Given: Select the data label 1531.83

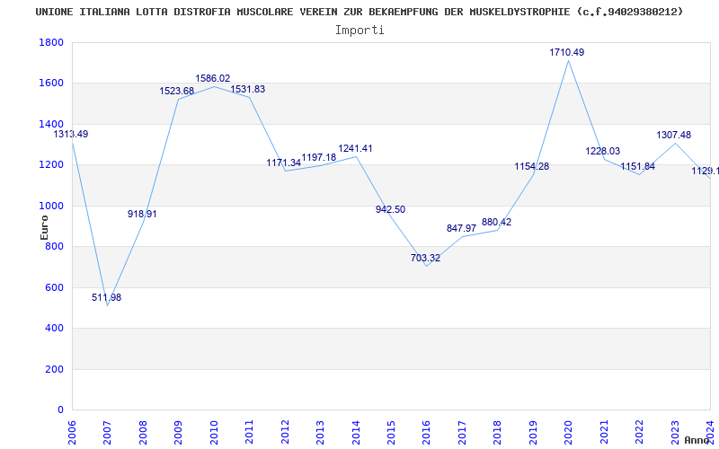Looking at the screenshot, I should [x=248, y=89].
